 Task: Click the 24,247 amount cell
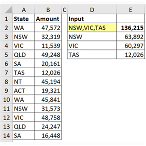(x=48, y=127)
